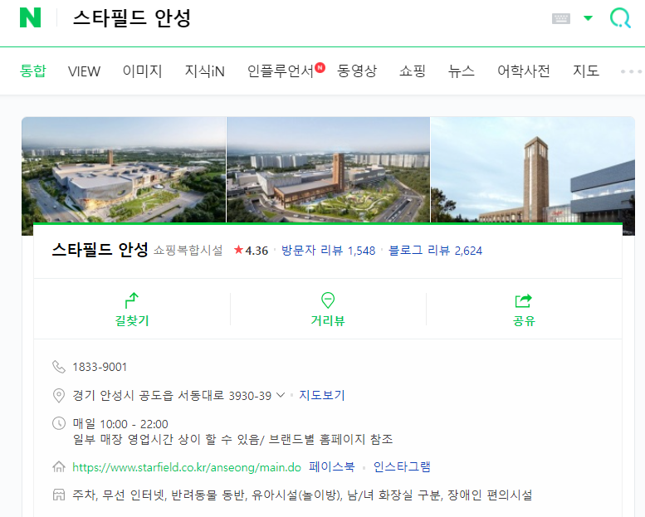Expand the search history dropdown arrow

tap(589, 18)
